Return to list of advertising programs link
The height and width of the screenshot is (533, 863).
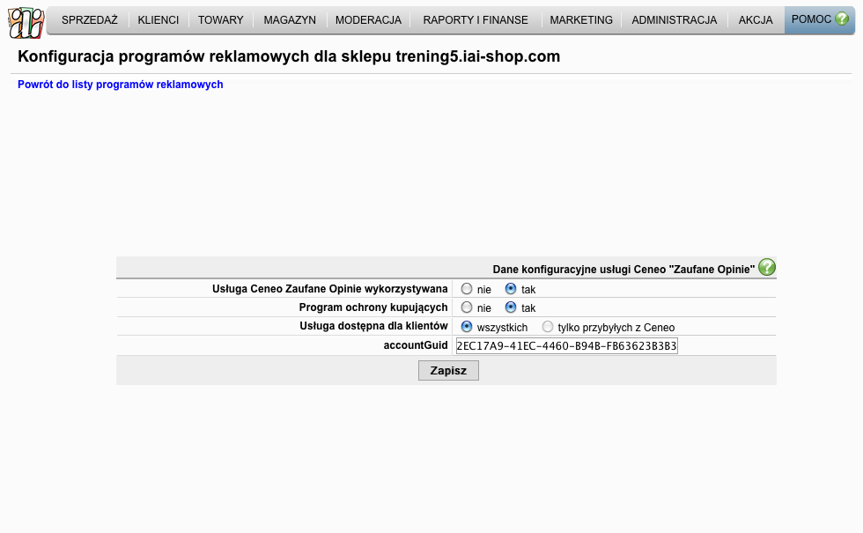(121, 85)
